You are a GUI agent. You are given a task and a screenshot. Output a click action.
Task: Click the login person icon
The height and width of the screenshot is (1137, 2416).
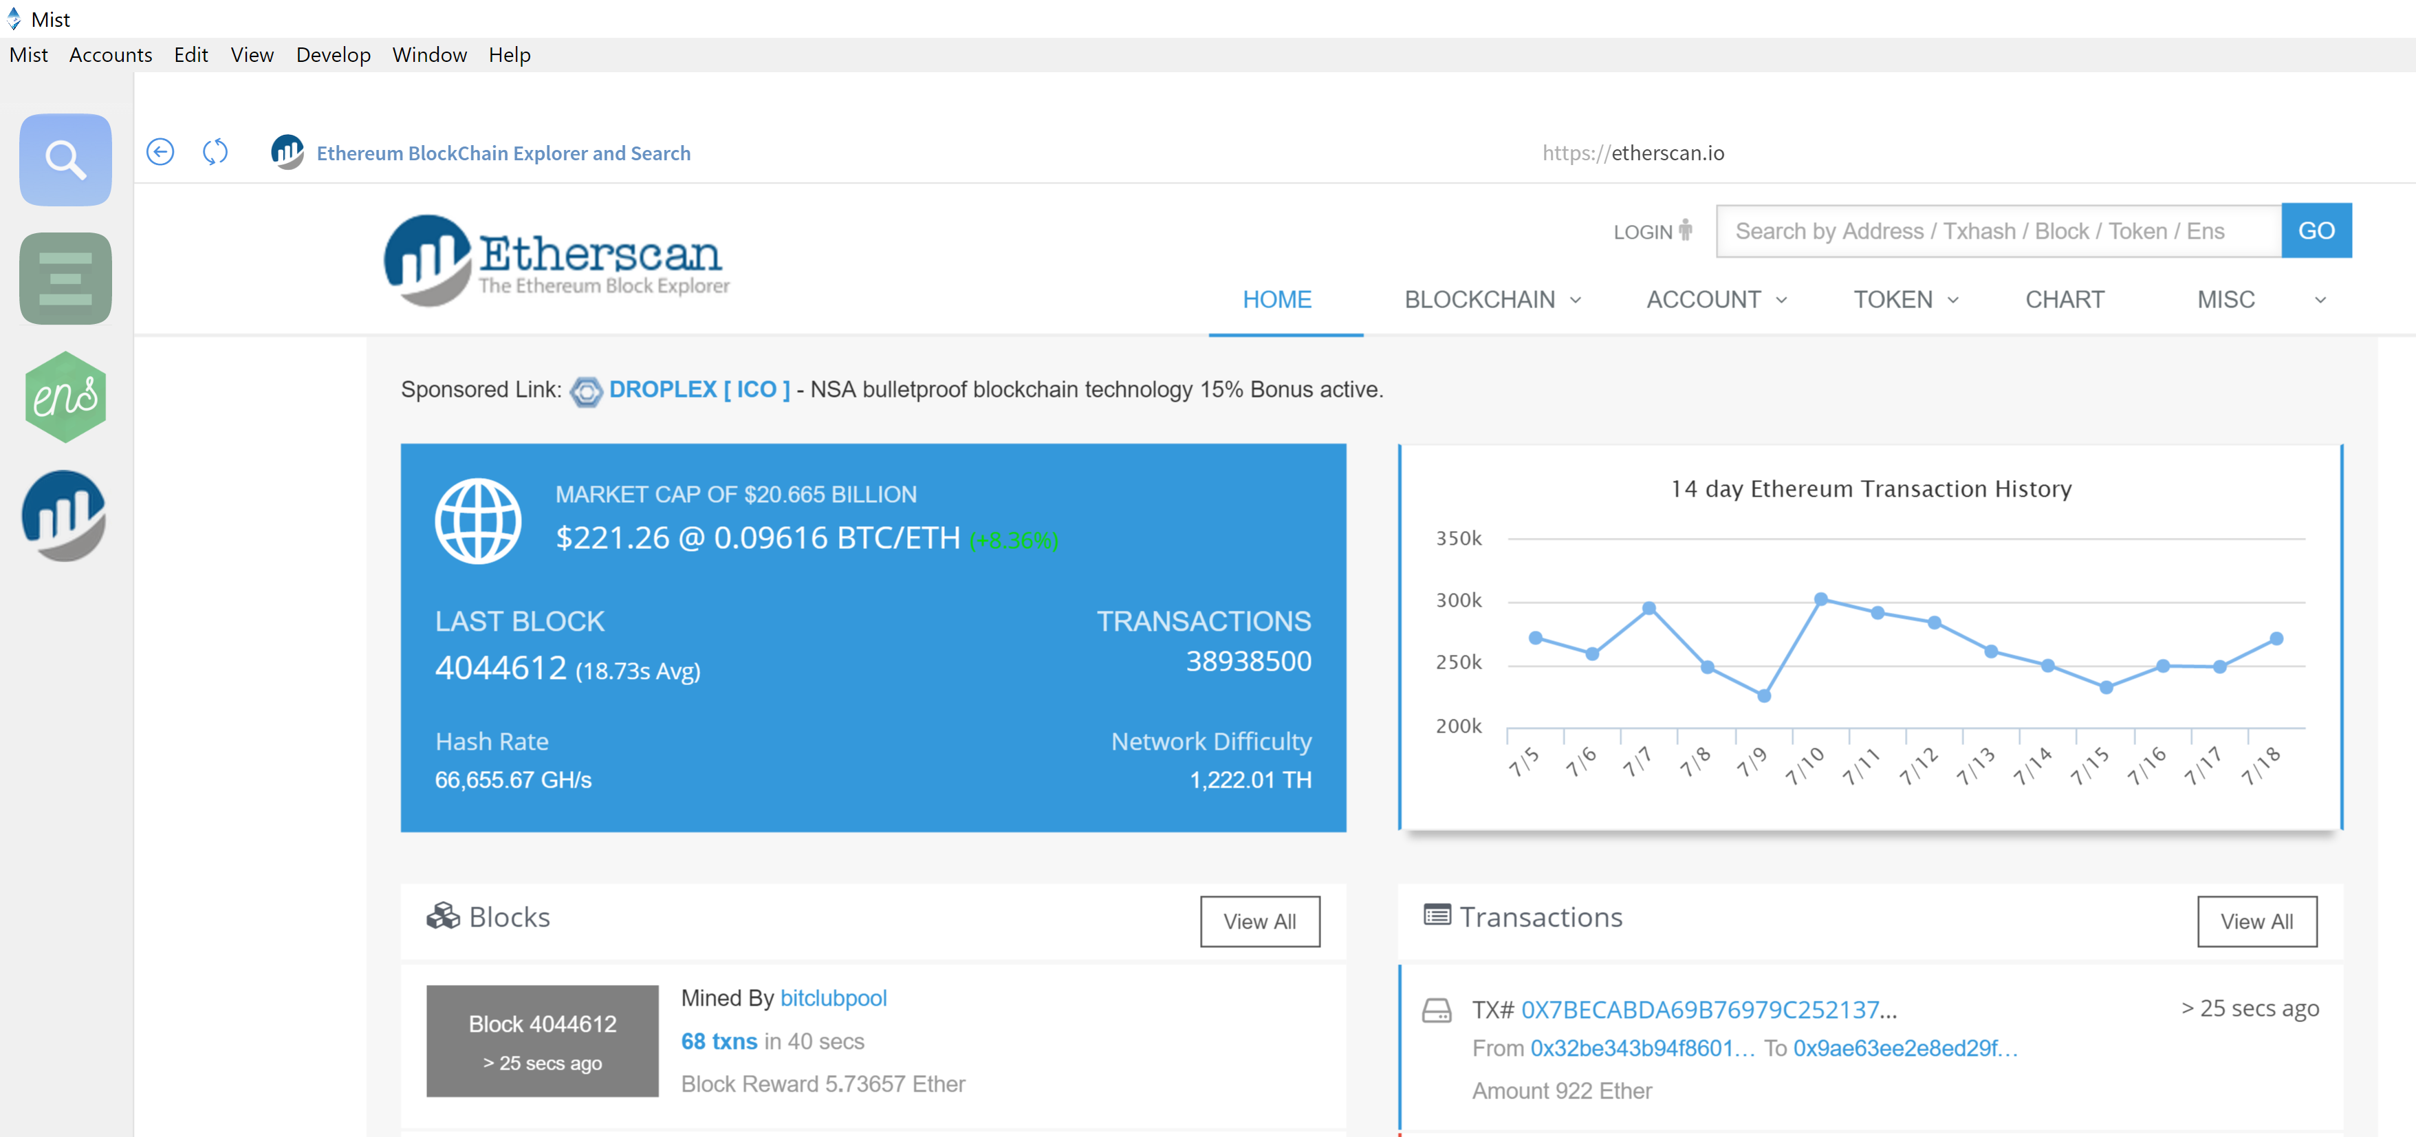click(1686, 230)
